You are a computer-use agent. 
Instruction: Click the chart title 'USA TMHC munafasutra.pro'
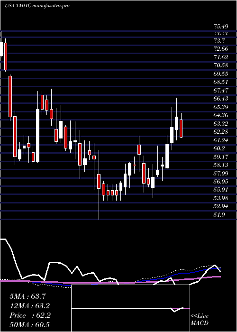(x=37, y=6)
